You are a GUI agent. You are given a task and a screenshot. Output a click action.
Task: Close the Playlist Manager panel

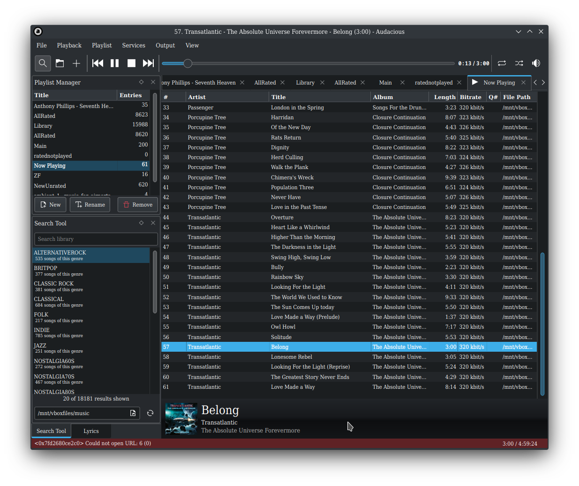coord(153,82)
